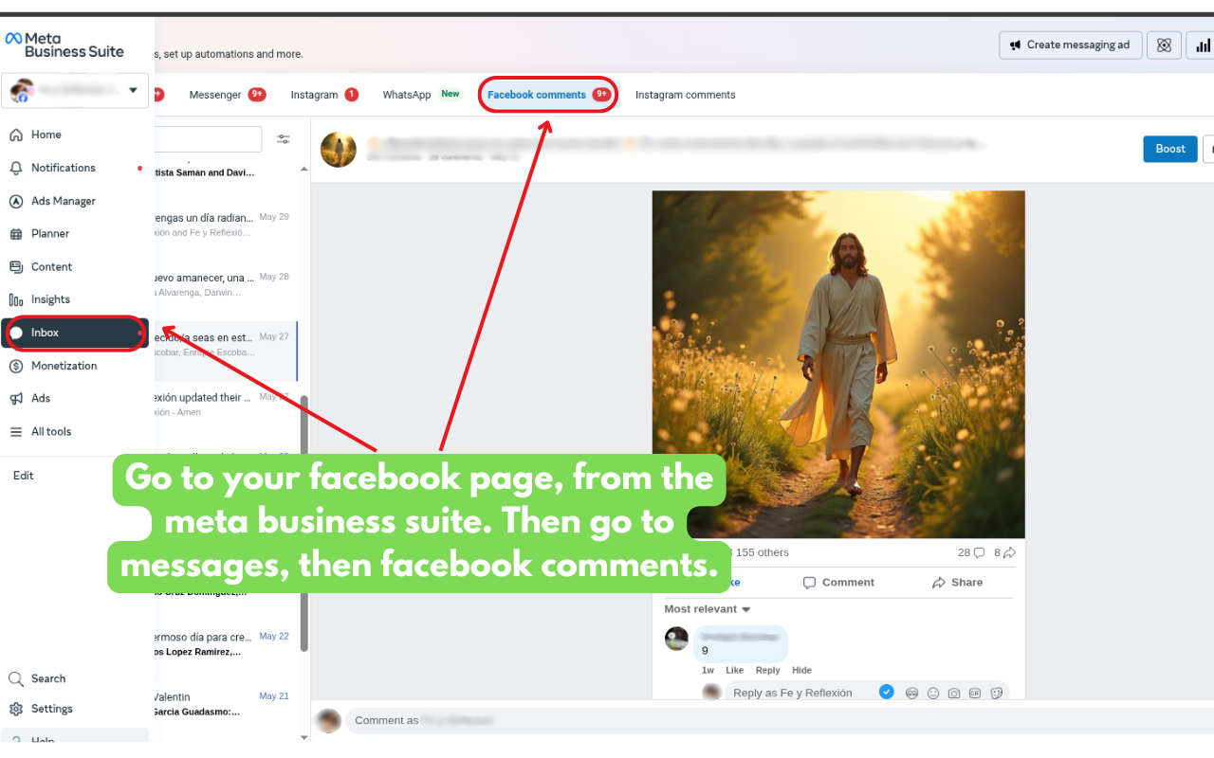1214x758 pixels.
Task: Hide the comment using the Hide link
Action: tap(801, 670)
